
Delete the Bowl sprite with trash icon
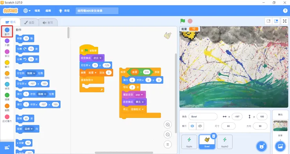pyautogui.click(x=214, y=136)
